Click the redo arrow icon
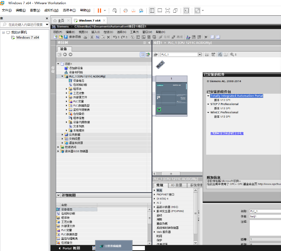The width and height of the screenshot is (281, 251). click(x=123, y=37)
